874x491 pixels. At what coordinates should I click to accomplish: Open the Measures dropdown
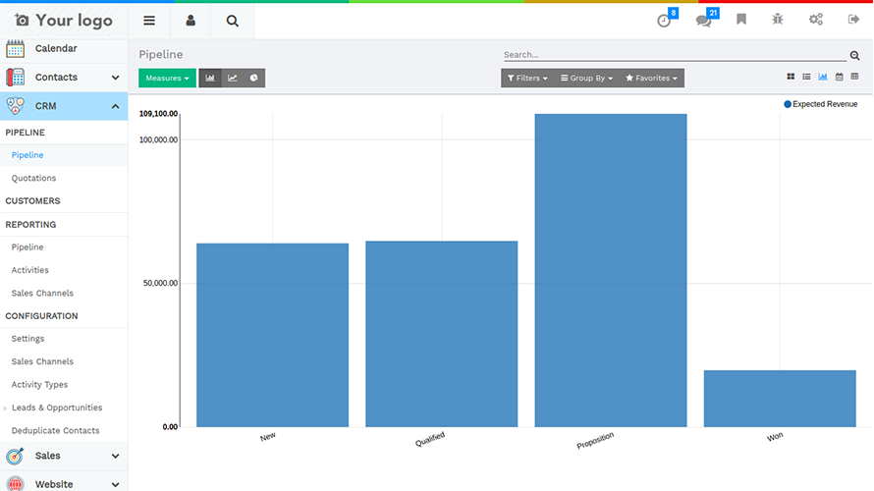point(167,78)
